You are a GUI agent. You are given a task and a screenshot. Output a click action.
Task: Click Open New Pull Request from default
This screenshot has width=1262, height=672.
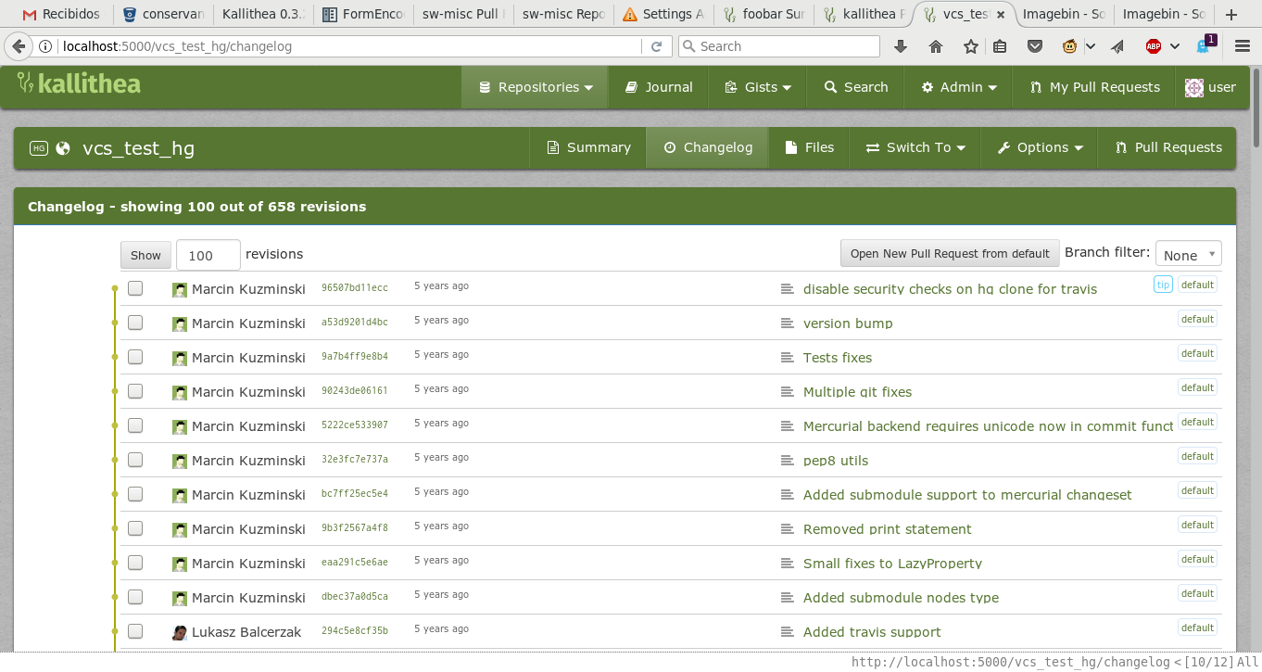coord(950,254)
